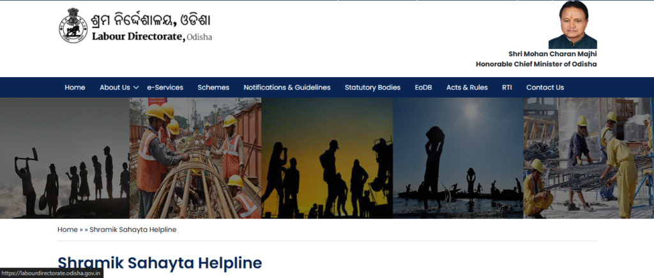Select the sunset silhouette workers banner image
Image resolution: width=654 pixels, height=278 pixels.
pos(327,158)
